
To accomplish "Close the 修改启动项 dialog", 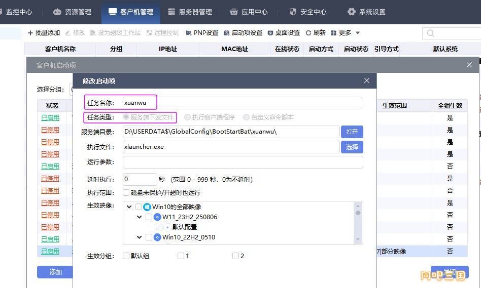I will click(x=366, y=80).
